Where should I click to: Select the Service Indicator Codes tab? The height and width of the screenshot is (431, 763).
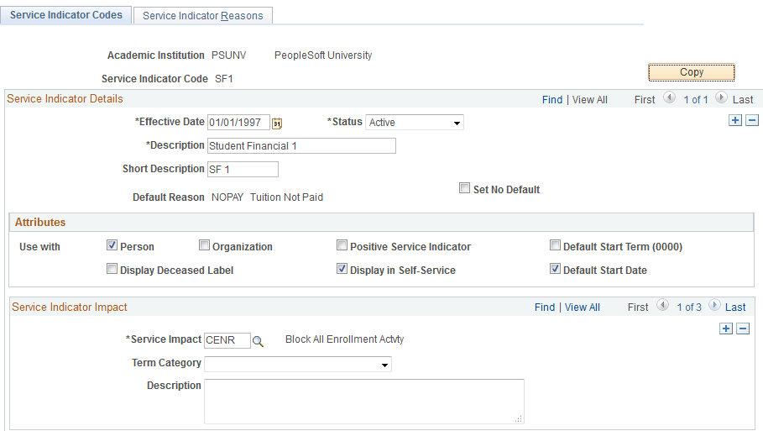[x=66, y=15]
